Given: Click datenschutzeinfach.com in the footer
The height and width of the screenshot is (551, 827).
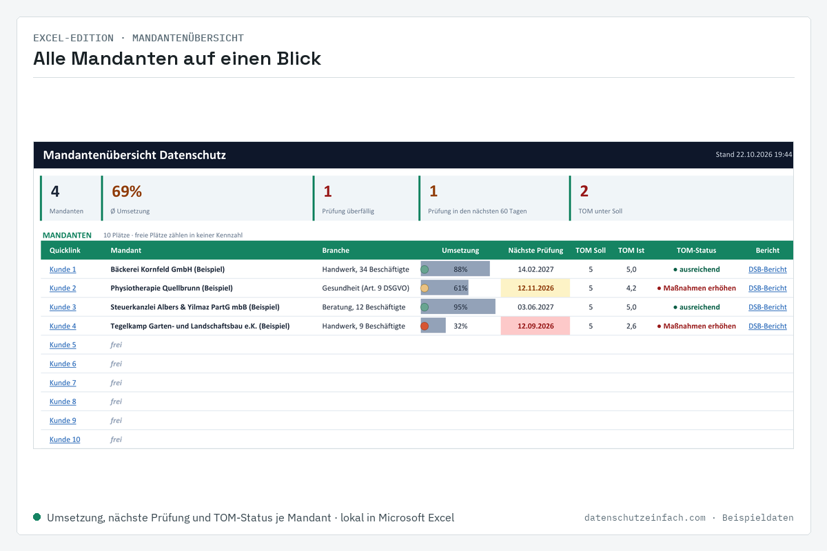Looking at the screenshot, I should [645, 517].
